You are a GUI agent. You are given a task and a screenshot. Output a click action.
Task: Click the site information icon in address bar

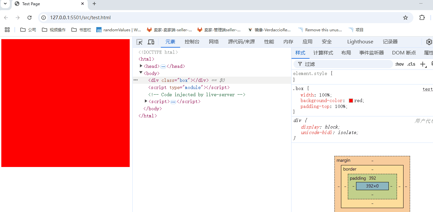44,18
